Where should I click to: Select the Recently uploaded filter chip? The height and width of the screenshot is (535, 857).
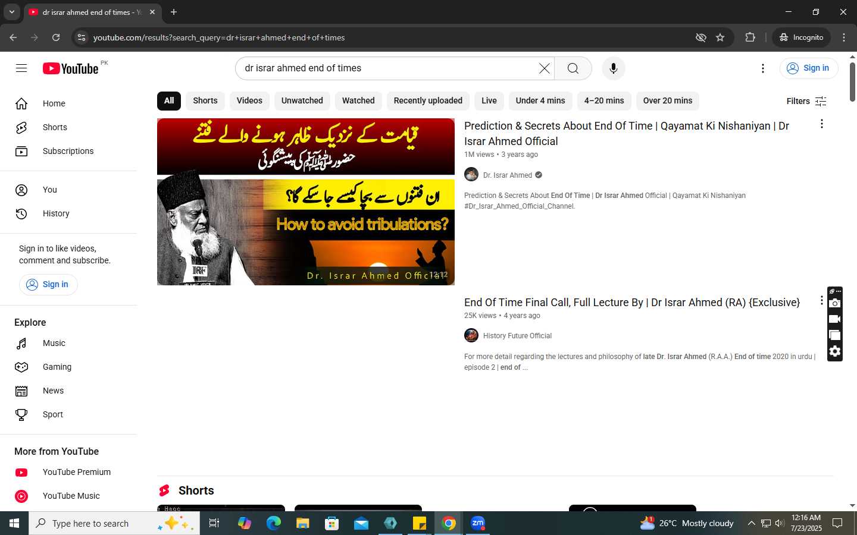(x=428, y=100)
